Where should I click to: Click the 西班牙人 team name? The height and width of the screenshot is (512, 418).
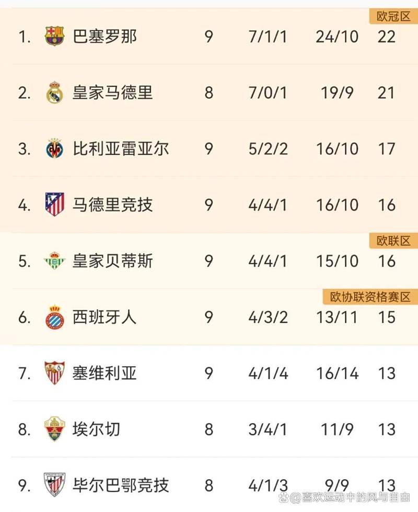pyautogui.click(x=105, y=317)
